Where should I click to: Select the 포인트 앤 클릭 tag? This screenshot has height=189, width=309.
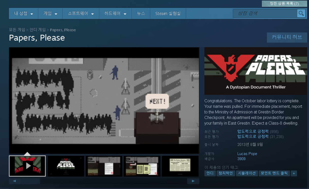[x=274, y=173]
